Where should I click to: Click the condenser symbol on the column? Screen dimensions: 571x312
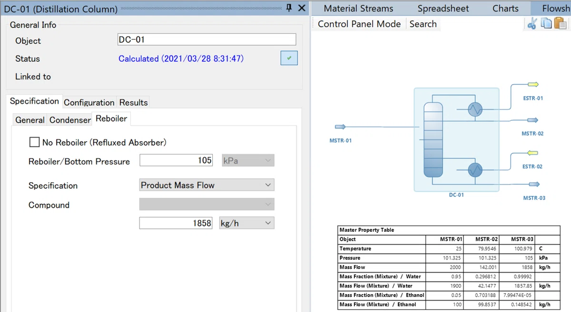[x=474, y=110]
